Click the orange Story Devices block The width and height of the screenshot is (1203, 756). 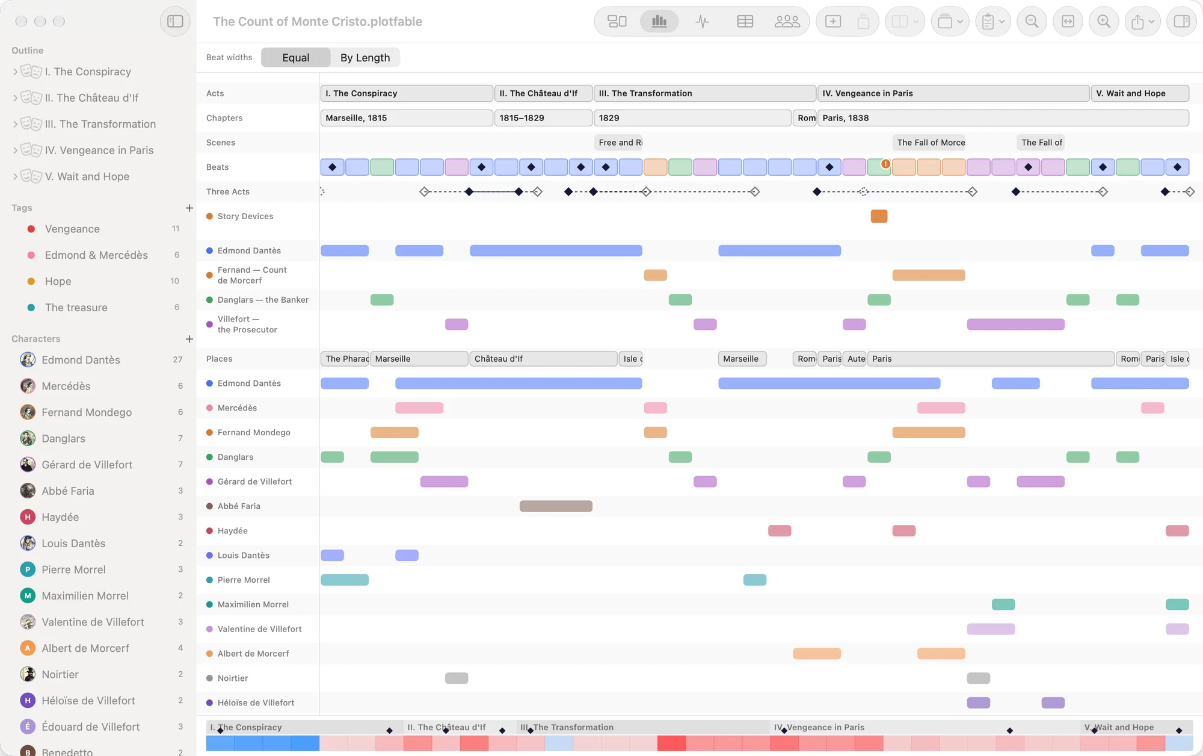[x=879, y=216]
